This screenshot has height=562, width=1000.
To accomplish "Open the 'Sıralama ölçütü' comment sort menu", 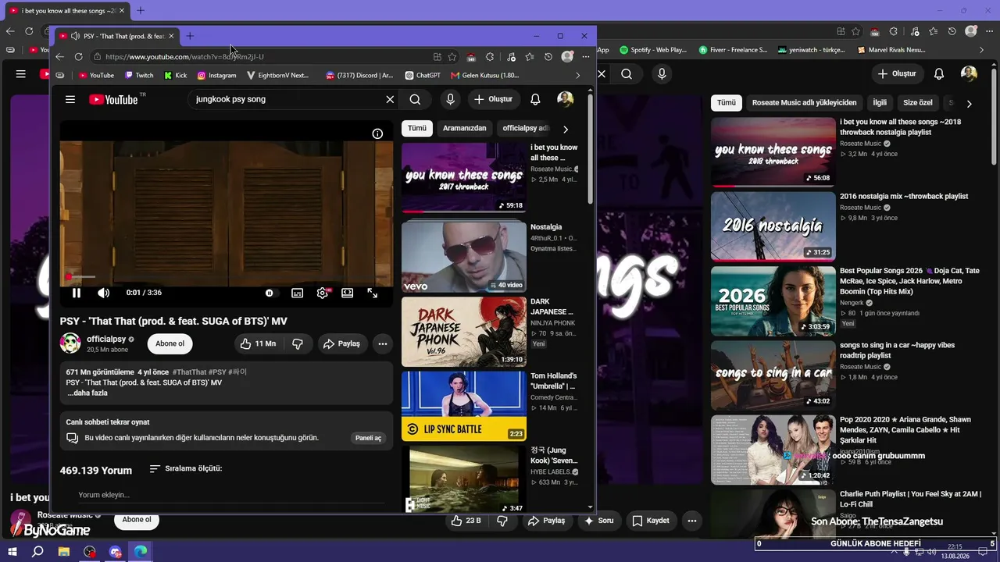I will pyautogui.click(x=186, y=468).
